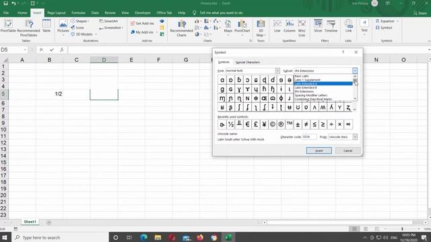Insert a Slicer filter
Viewport: 431px width, 242px height.
point(318,26)
